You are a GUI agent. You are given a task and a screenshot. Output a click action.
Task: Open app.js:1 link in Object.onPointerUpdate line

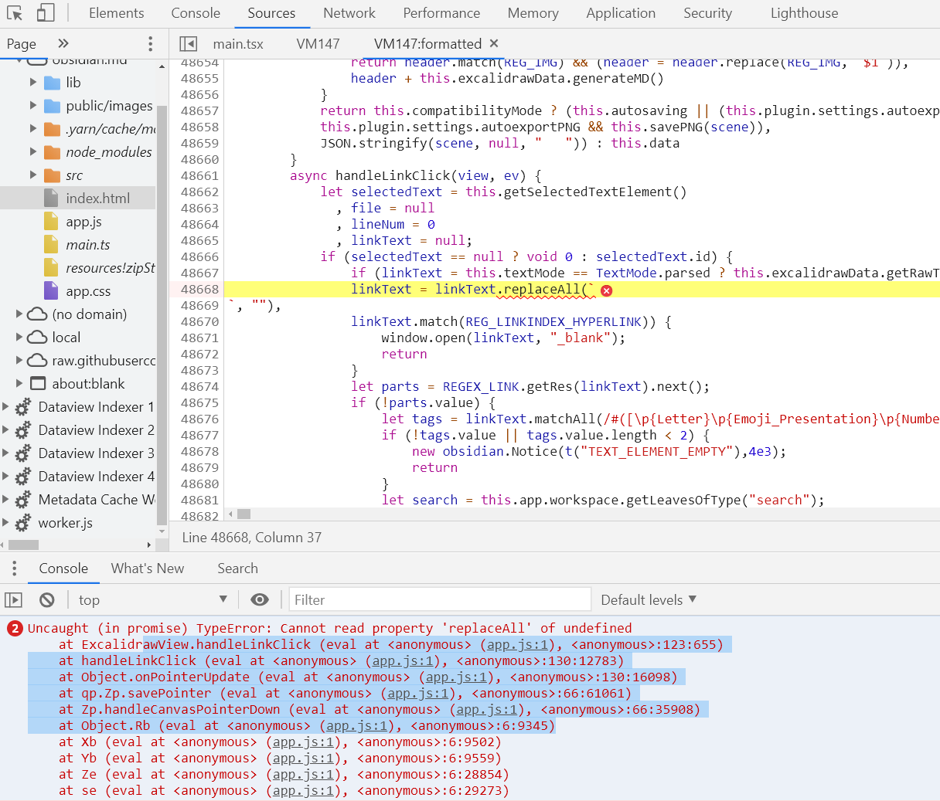(x=456, y=677)
